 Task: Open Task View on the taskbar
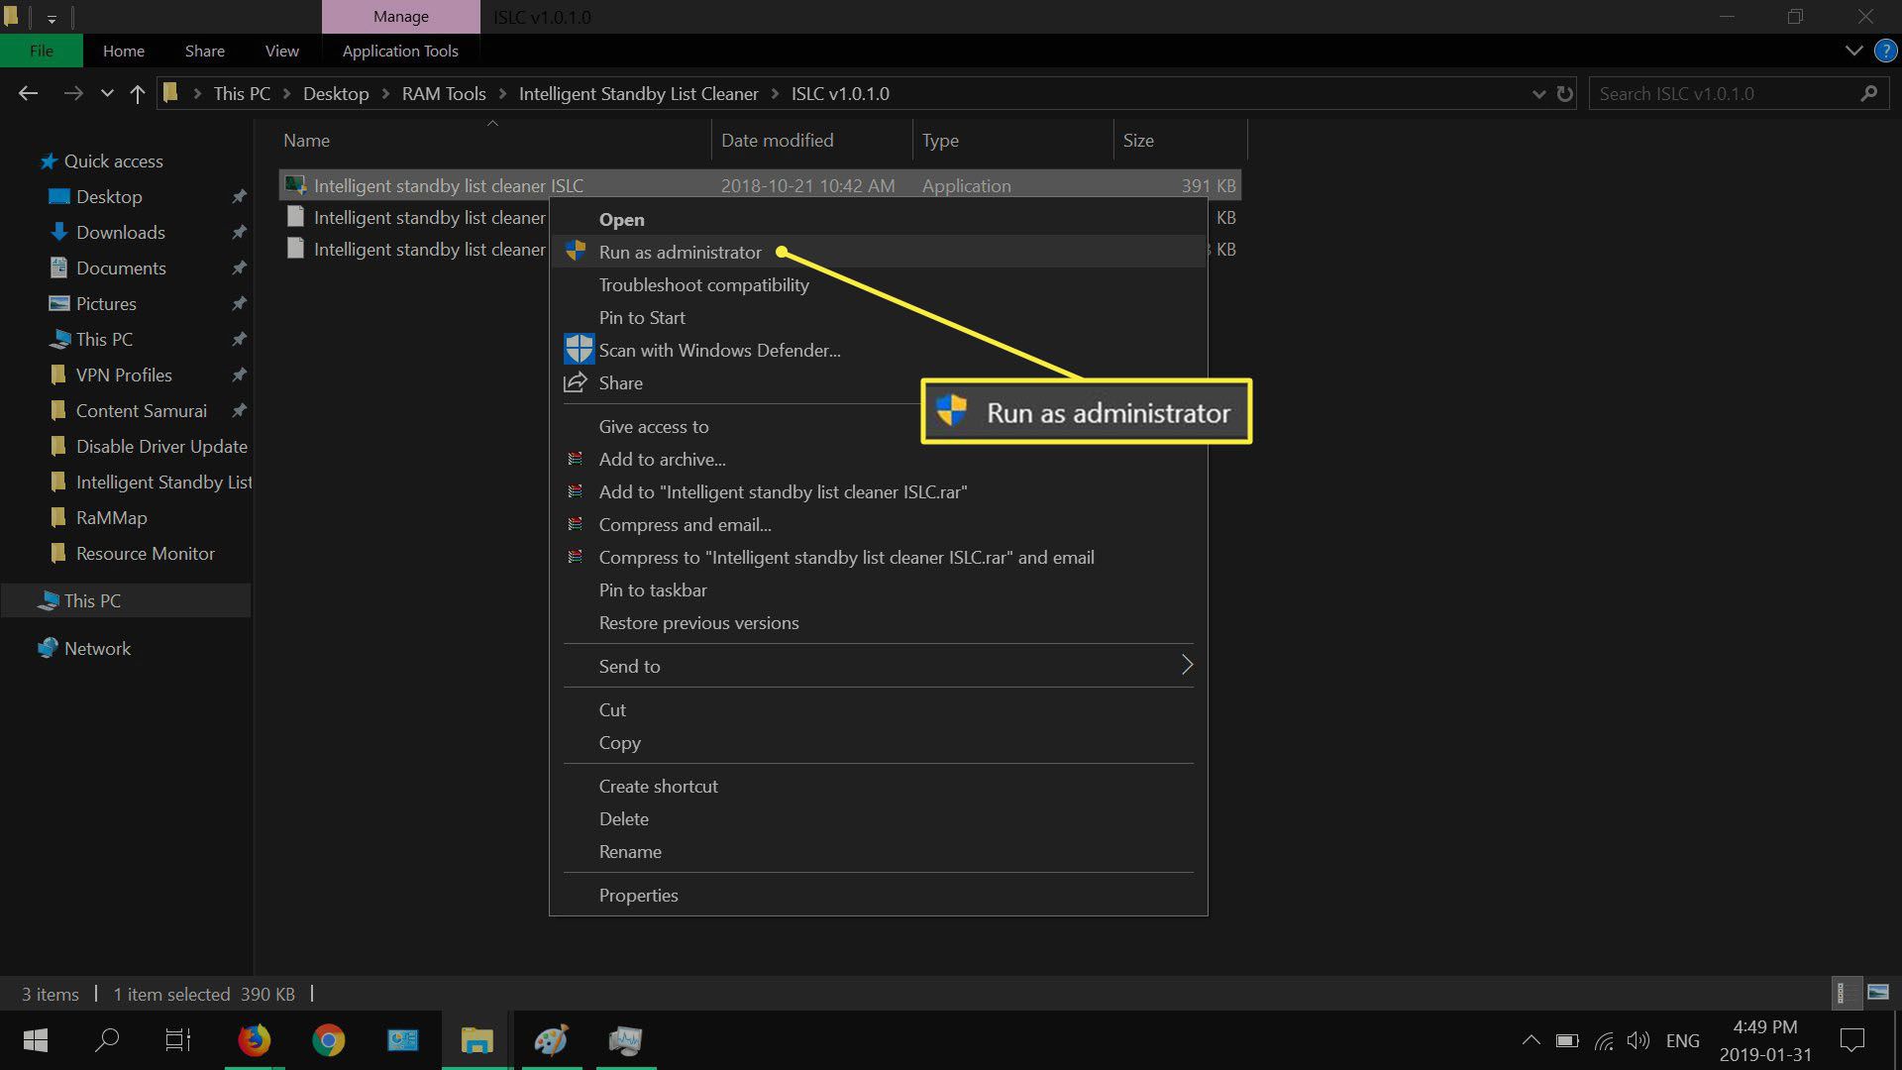(x=178, y=1040)
